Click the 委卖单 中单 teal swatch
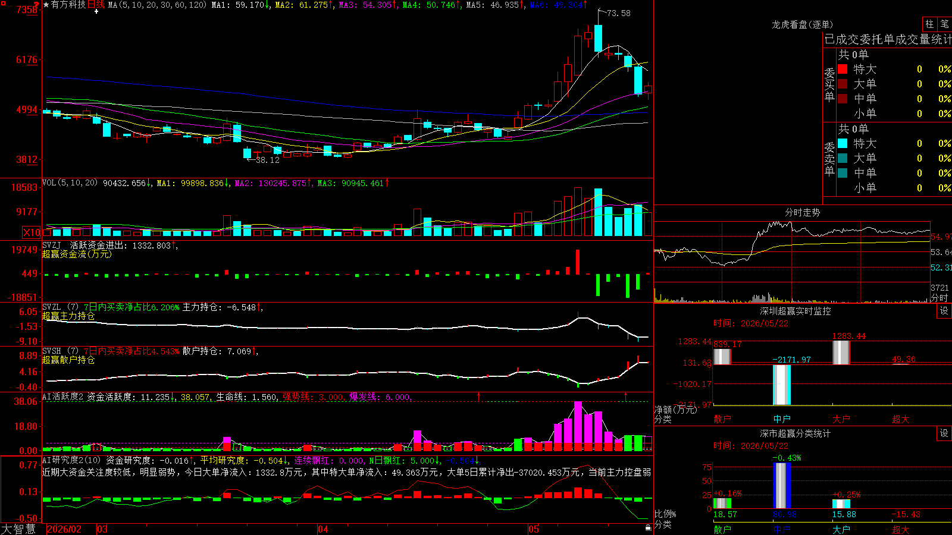 pos(843,173)
